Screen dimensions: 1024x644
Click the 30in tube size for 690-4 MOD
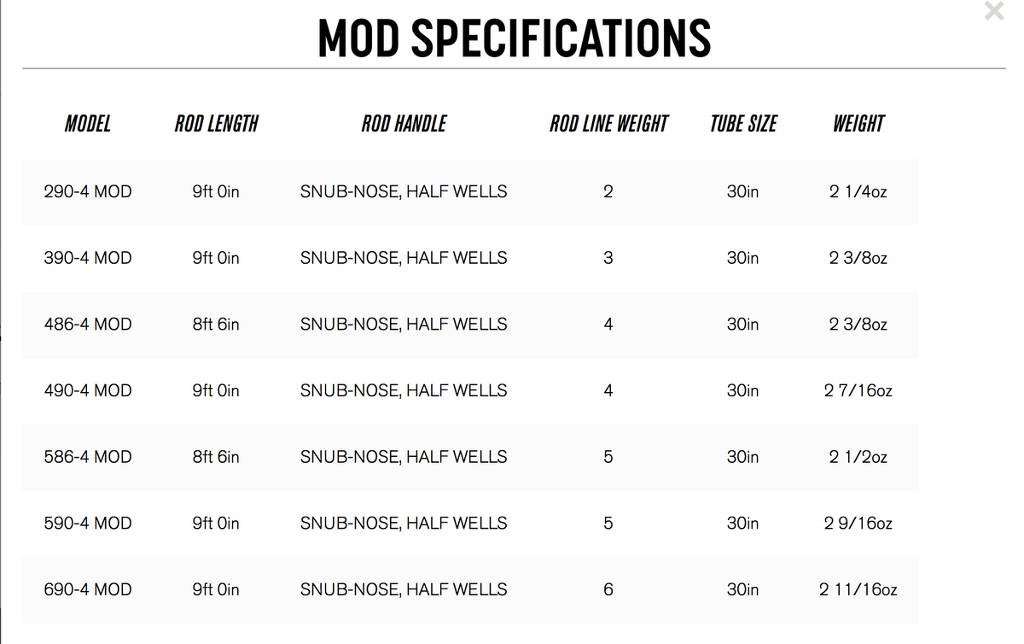pyautogui.click(x=742, y=589)
